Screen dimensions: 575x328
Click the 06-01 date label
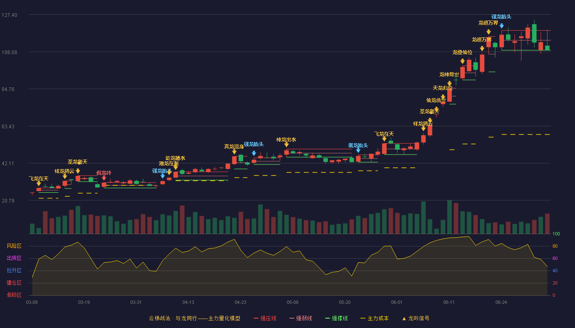point(397,302)
